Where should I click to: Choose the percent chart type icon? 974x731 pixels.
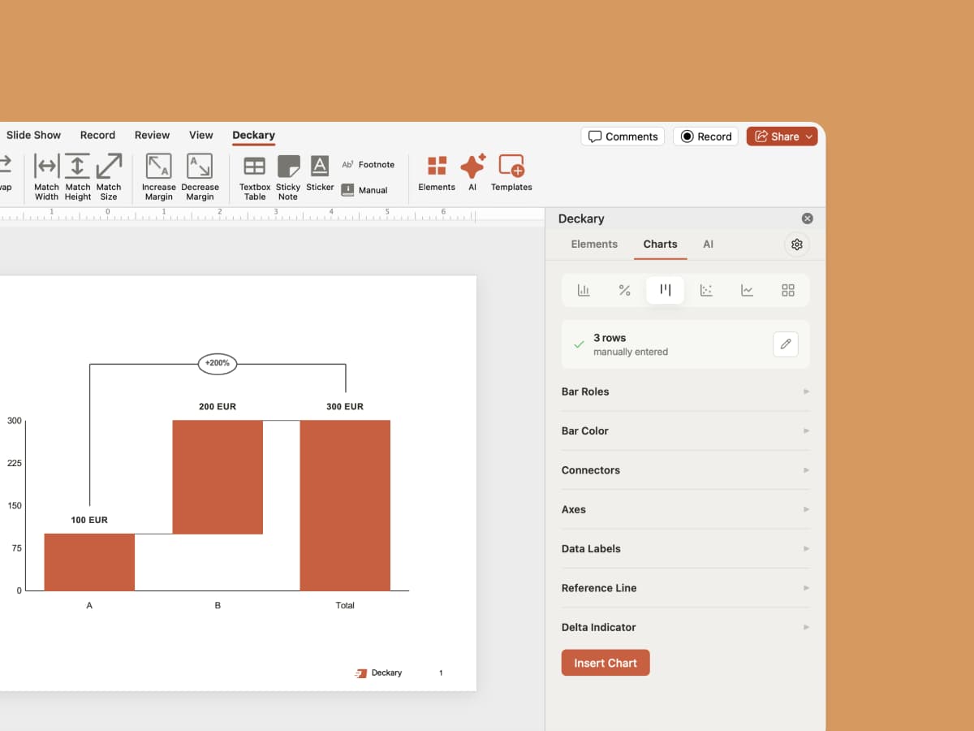(x=624, y=290)
